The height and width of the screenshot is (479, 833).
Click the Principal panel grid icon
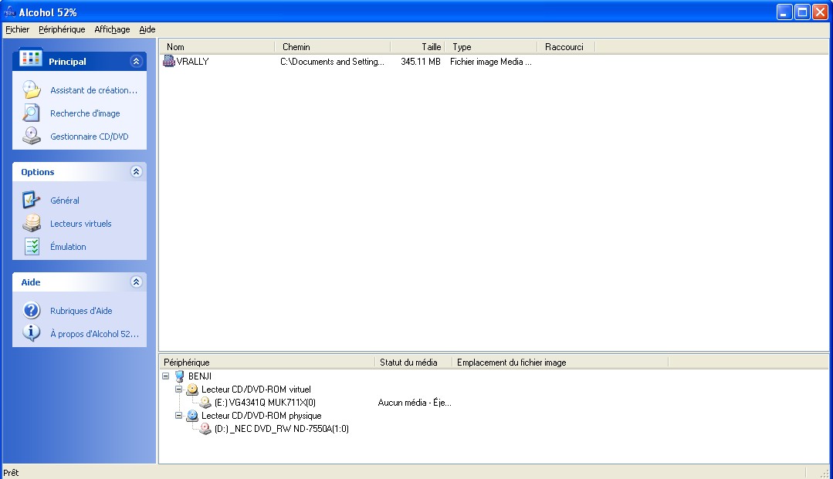pyautogui.click(x=30, y=58)
